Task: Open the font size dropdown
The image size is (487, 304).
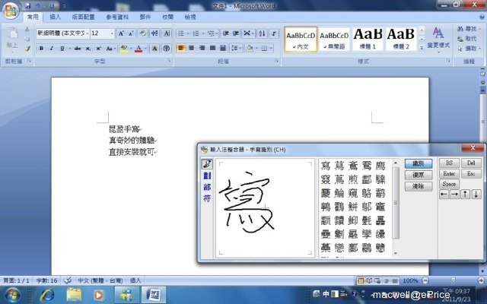Action: pyautogui.click(x=112, y=33)
